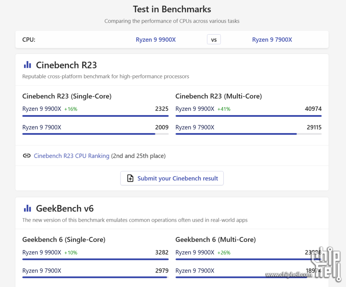Screen dimensions: 346x287
Task: Click the 2009 score value
Action: [162, 127]
